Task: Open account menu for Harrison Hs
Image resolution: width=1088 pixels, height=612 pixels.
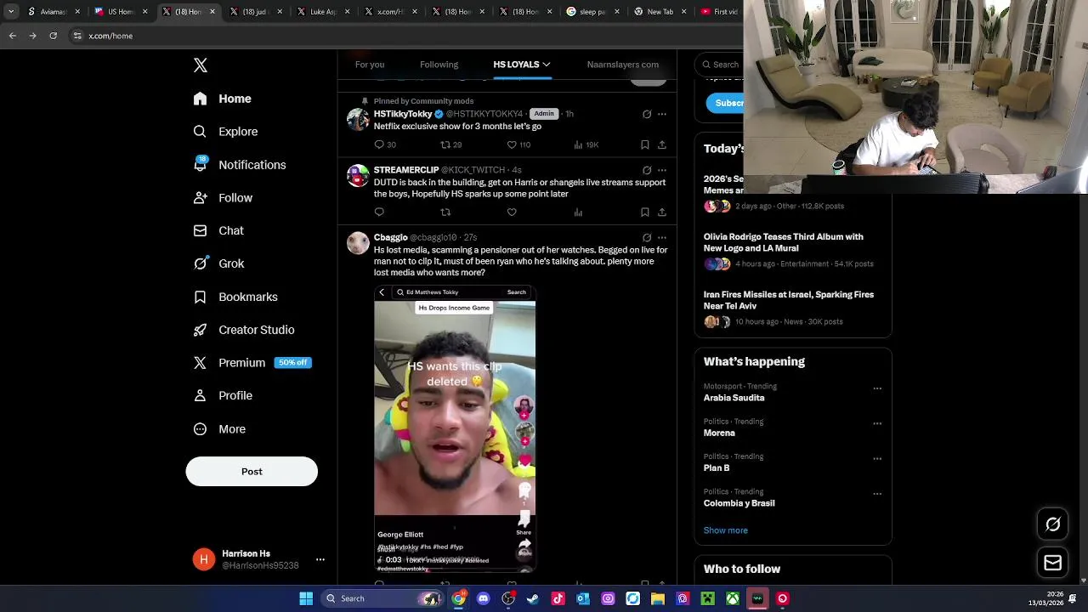Action: click(320, 559)
